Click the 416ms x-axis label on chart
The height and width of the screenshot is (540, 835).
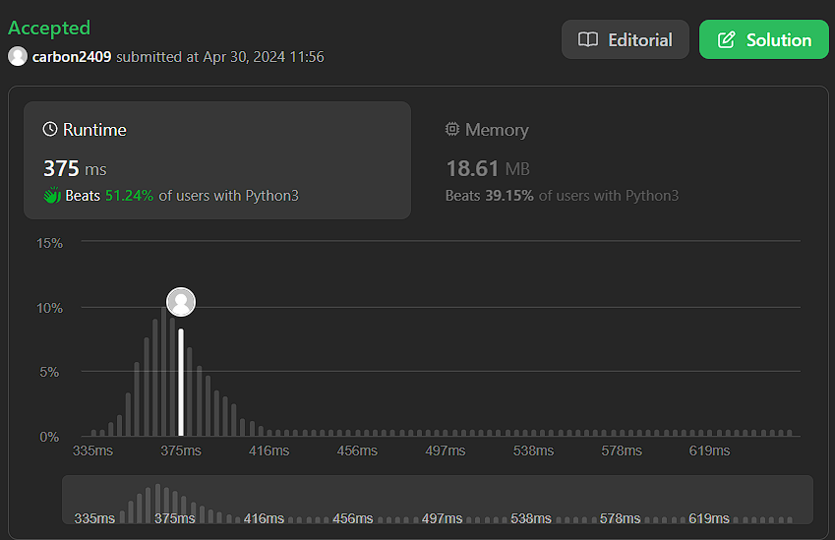pos(268,450)
